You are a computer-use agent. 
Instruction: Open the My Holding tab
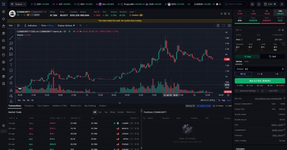coord(90,106)
